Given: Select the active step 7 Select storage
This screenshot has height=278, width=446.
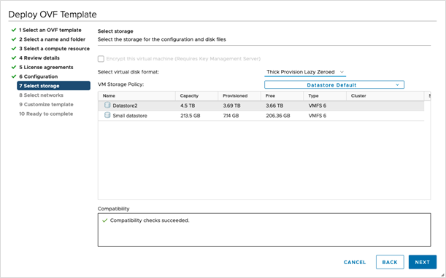Looking at the screenshot, I should click(x=53, y=86).
